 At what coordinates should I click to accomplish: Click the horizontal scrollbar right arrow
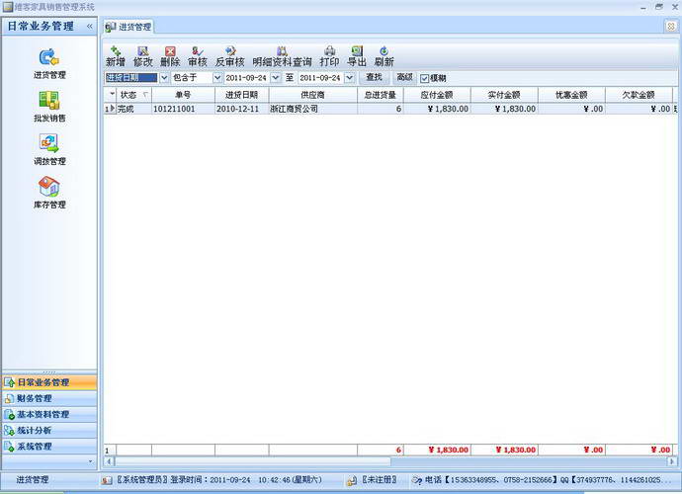672,461
